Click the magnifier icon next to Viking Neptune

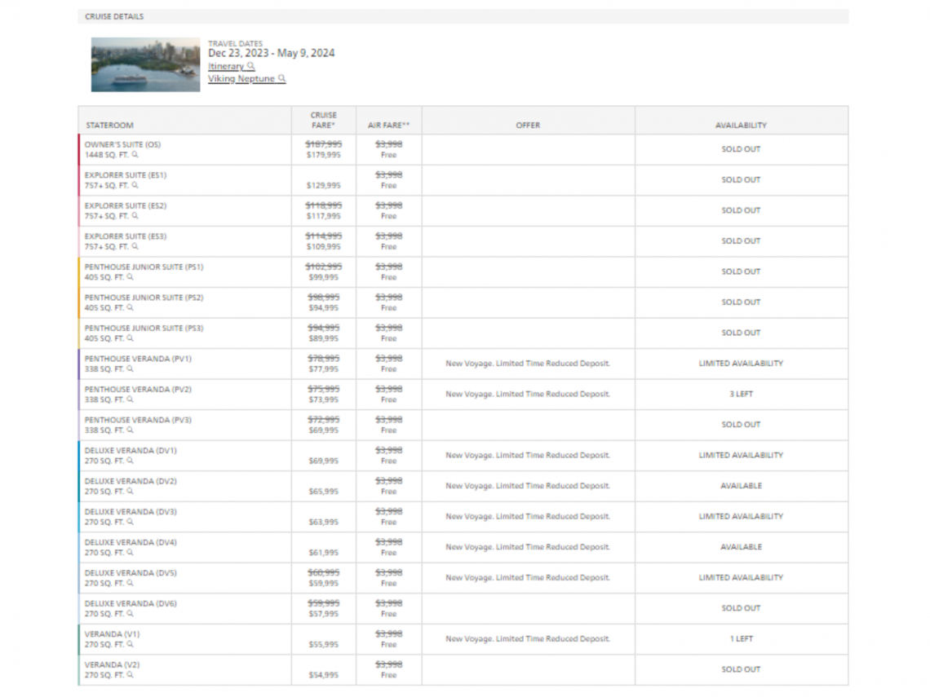(281, 78)
